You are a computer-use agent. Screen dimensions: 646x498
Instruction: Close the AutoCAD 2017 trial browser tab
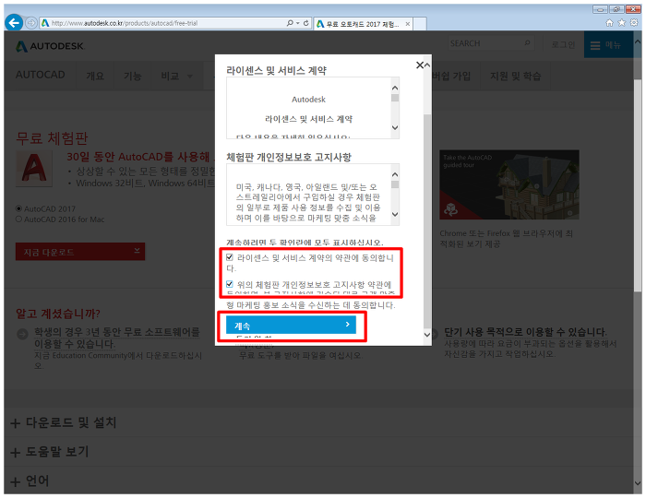coord(408,24)
